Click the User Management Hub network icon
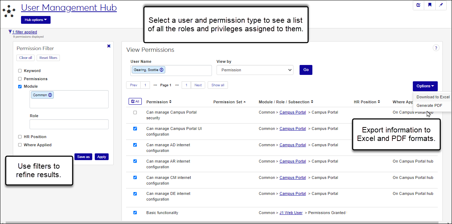The width and height of the screenshot is (452, 224). pos(9,11)
